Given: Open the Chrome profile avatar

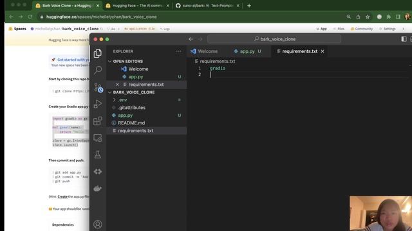Looking at the screenshot, I should click(x=407, y=17).
